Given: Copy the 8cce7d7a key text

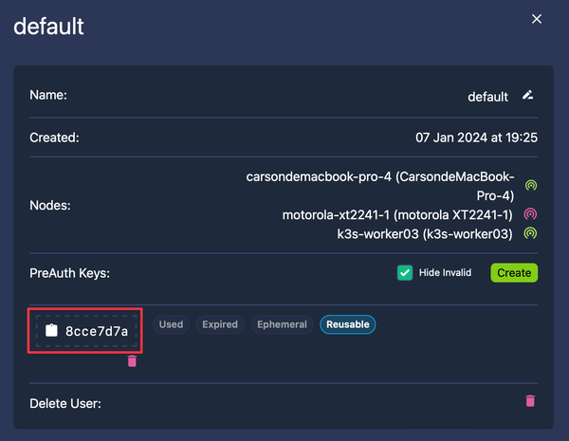Looking at the screenshot, I should point(97,331).
